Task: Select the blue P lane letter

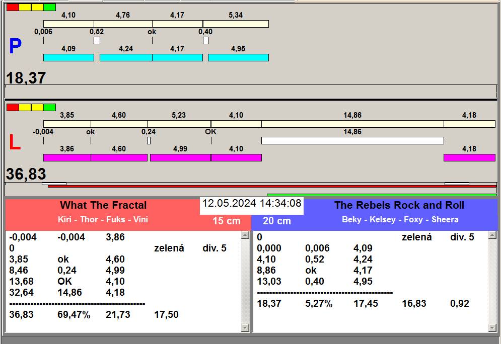Action: pos(15,47)
